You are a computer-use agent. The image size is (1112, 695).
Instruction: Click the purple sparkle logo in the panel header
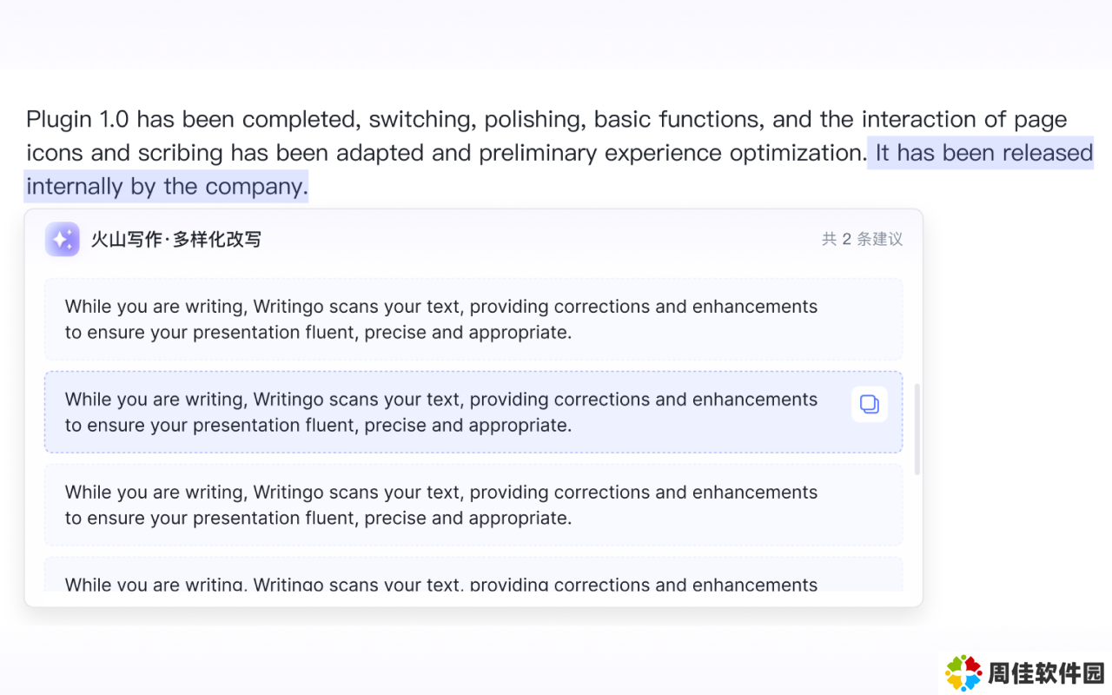click(63, 240)
